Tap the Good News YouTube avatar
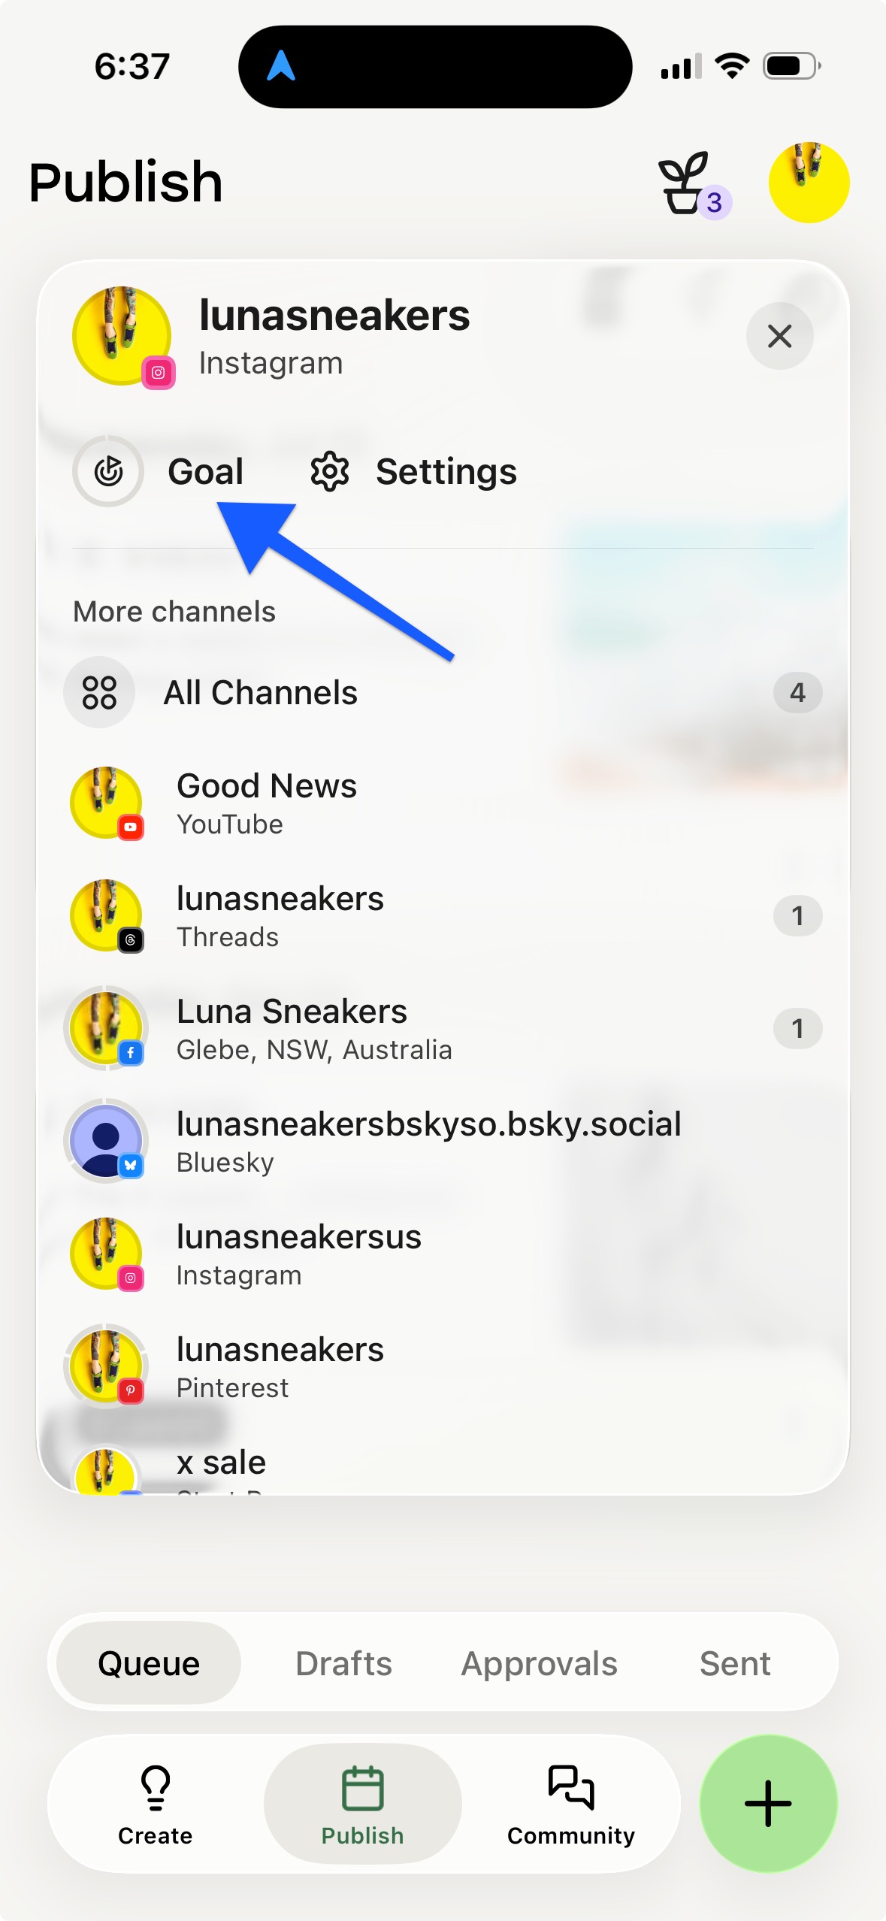Screen dimensions: 886x1921 [x=107, y=803]
